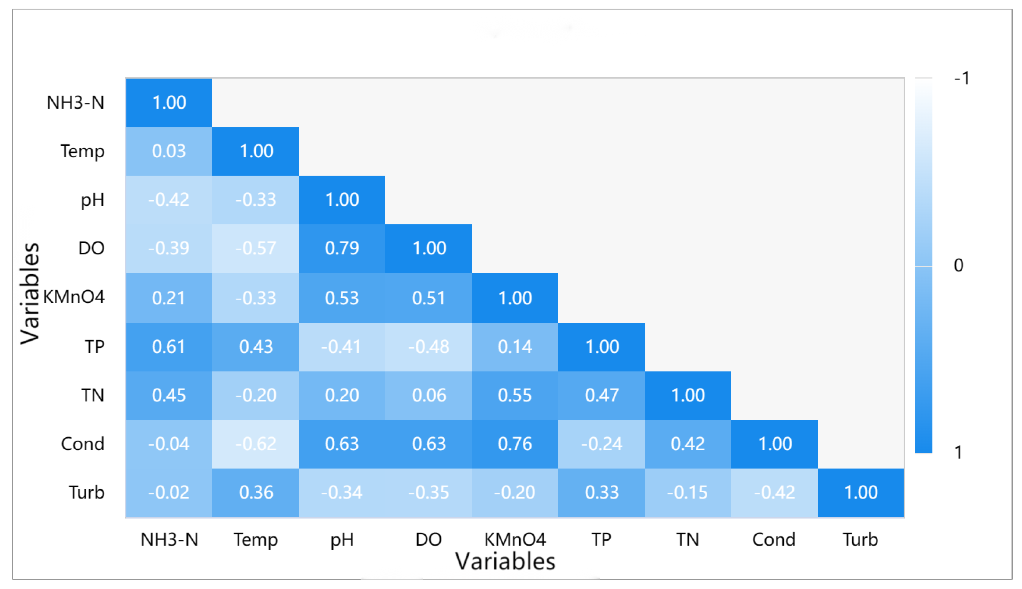Select the Cond label on the x-axis
This screenshot has width=1022, height=589.
(x=774, y=540)
